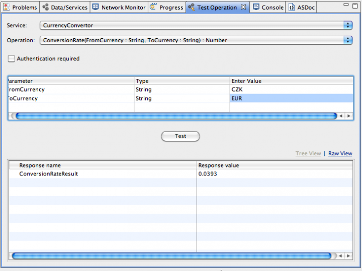Click the Problems tab icon
The width and height of the screenshot is (362, 271).
point(6,7)
